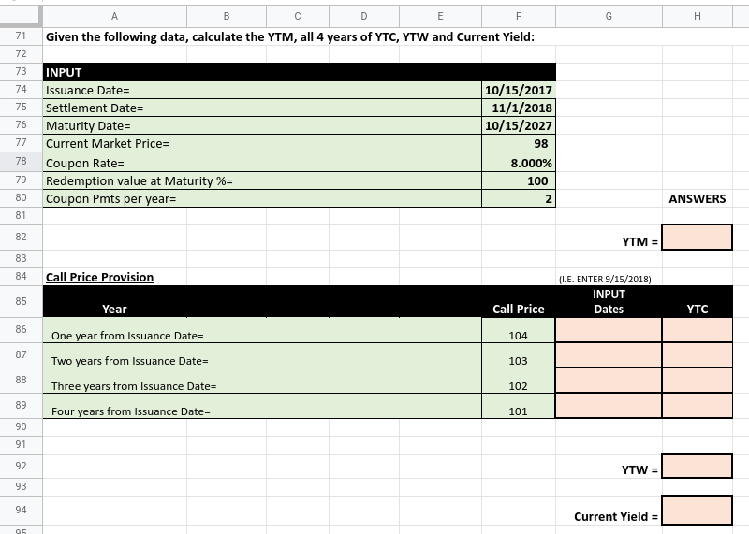
Task: Click the 'Settlement Date=' label cell
Action: pyautogui.click(x=262, y=108)
